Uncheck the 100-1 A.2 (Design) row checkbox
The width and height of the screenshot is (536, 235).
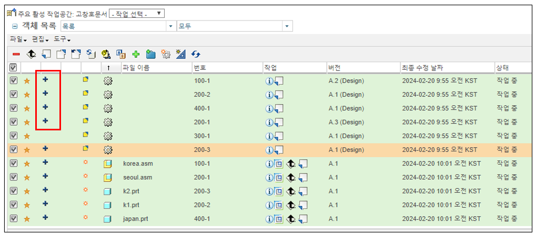point(14,81)
